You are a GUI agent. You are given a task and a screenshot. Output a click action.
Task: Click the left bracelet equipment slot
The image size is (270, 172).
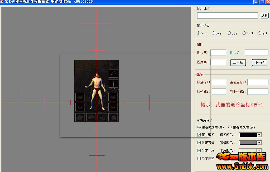click(x=80, y=97)
